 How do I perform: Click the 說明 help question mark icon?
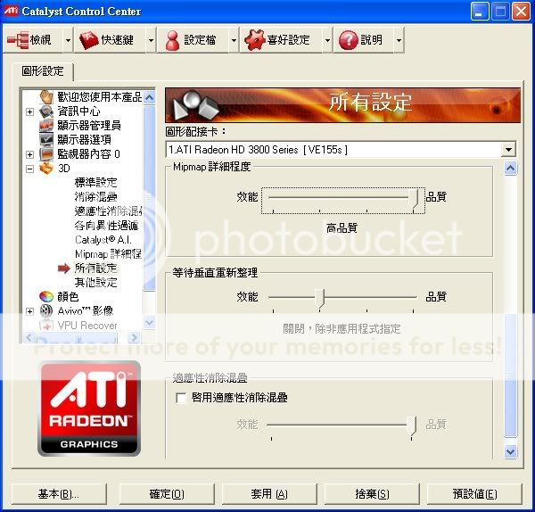pyautogui.click(x=348, y=40)
